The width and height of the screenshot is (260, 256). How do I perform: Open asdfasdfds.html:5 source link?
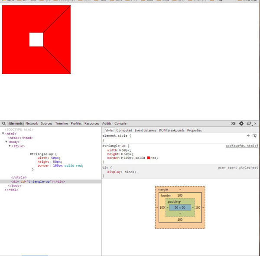[242, 146]
